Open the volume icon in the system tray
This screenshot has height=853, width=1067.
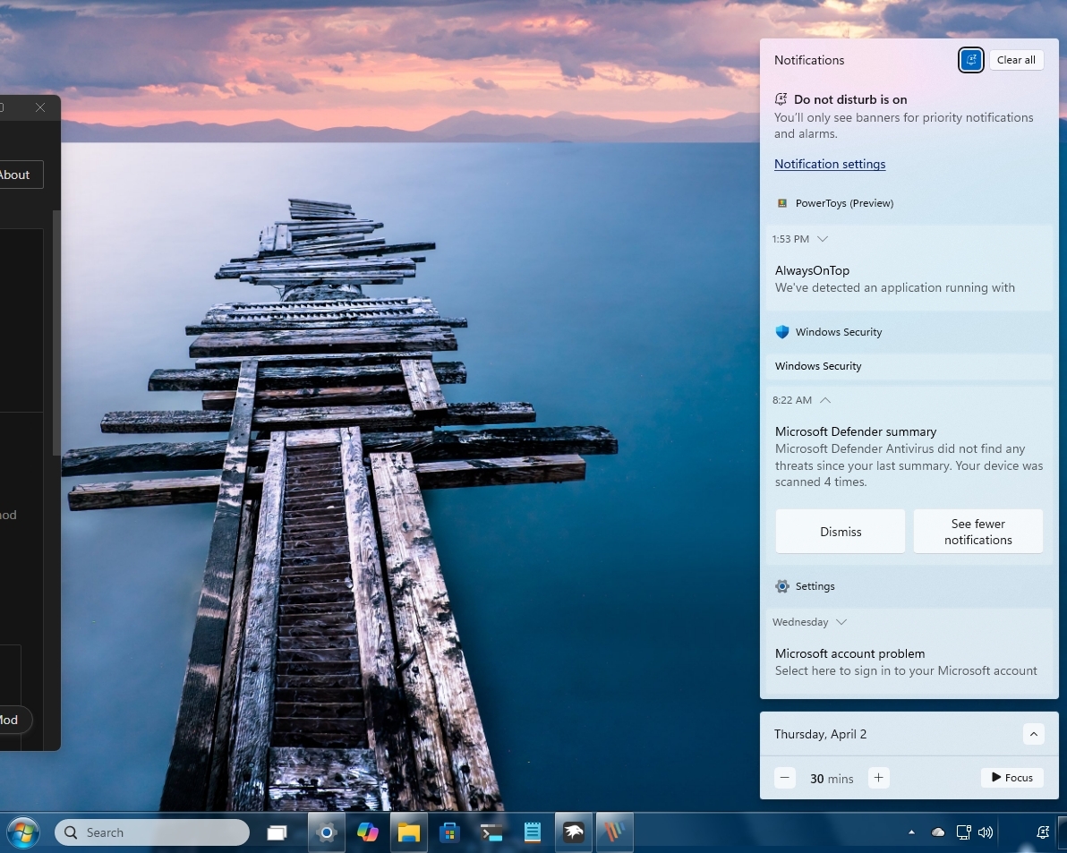986,832
